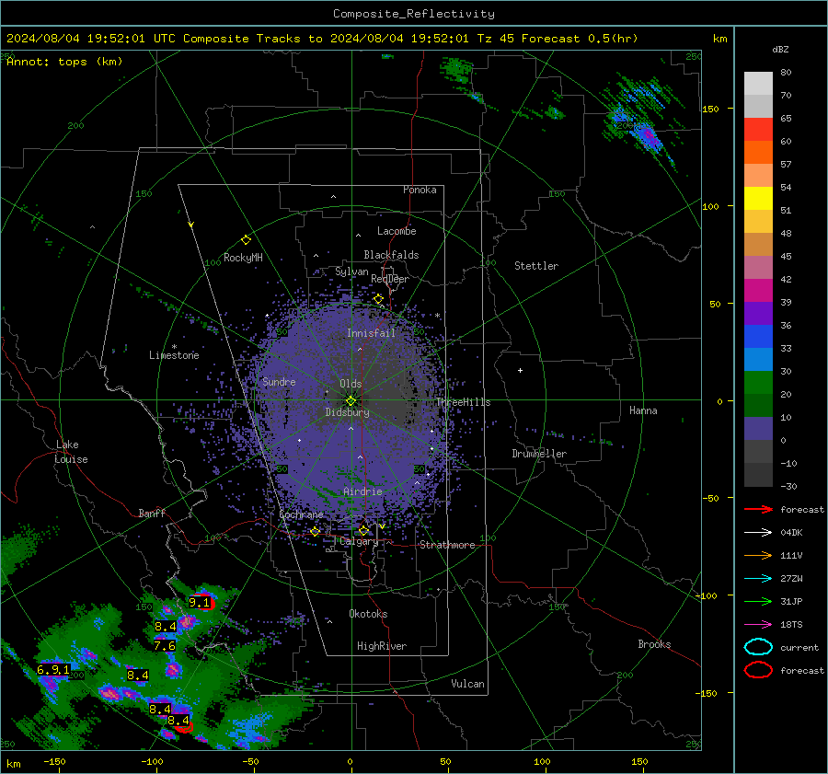Click the Brooks city label
Viewport: 828px width, 774px height.
(x=654, y=644)
